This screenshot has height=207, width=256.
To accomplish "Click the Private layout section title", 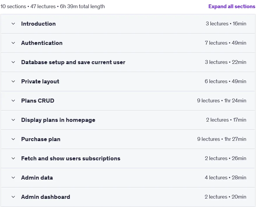I will [x=40, y=82].
